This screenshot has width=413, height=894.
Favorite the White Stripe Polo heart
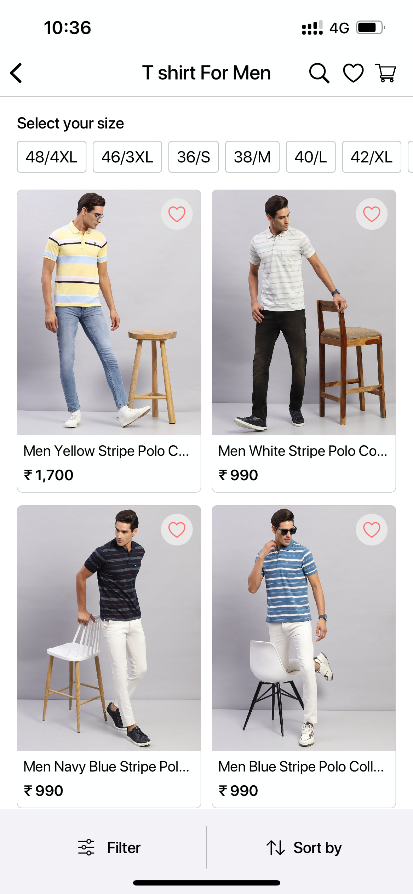(x=371, y=214)
